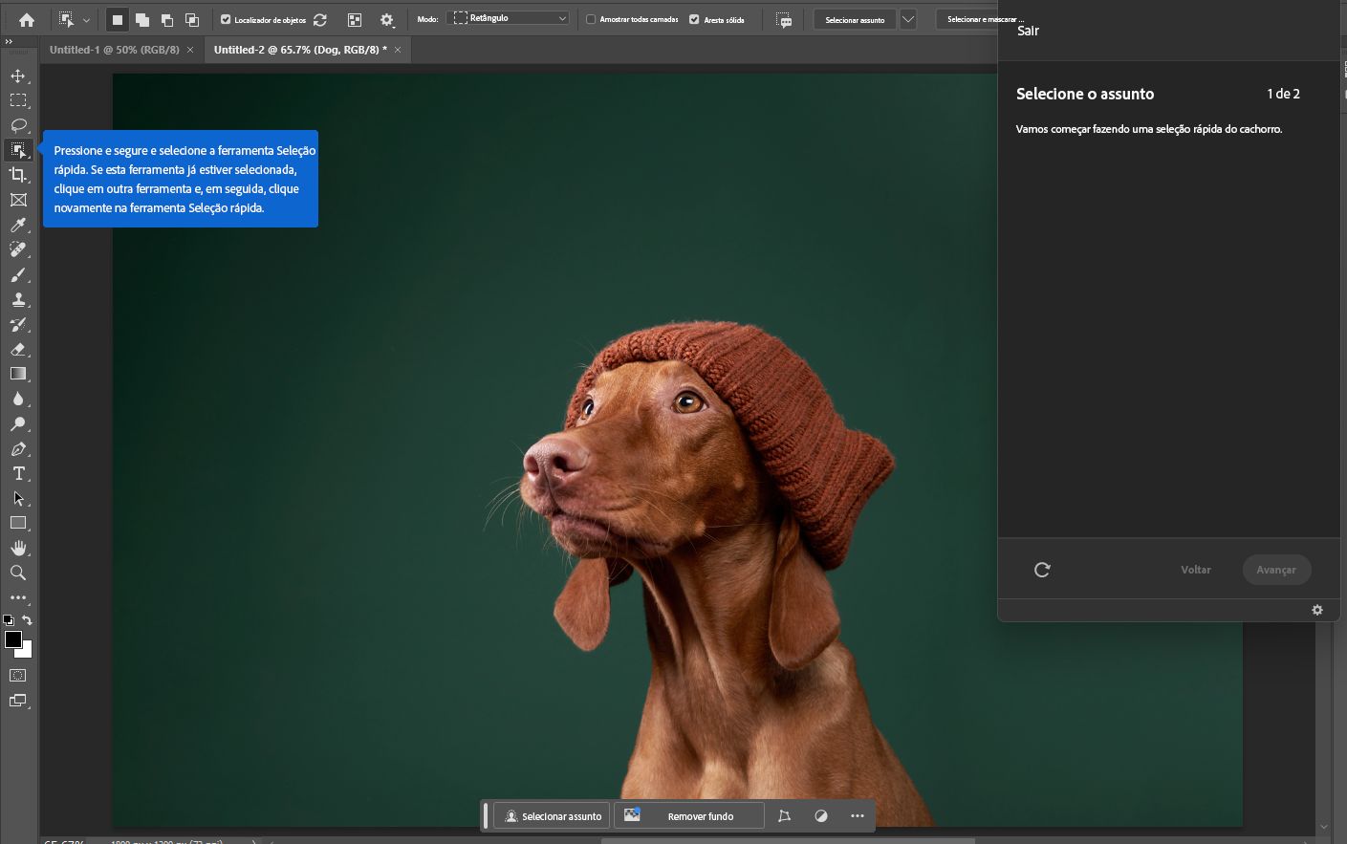This screenshot has width=1347, height=844.
Task: Switch to the Untitled-2 document tab
Action: (x=299, y=50)
